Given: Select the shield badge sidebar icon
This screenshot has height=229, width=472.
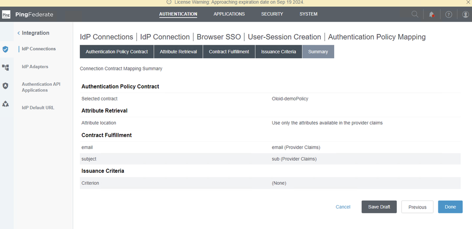Looking at the screenshot, I should 6,86.
